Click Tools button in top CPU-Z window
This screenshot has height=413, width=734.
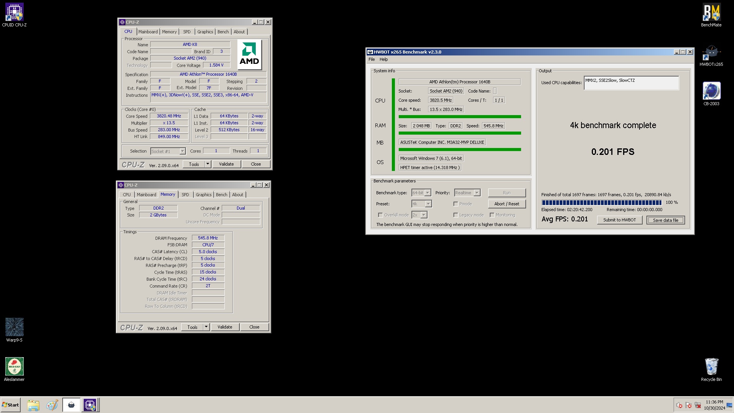tap(194, 164)
